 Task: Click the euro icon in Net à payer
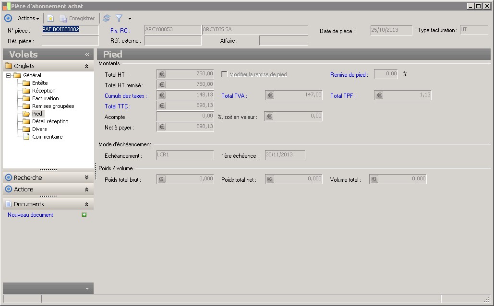(162, 127)
